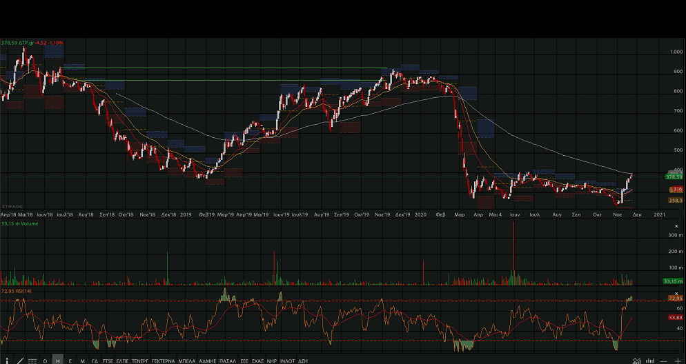The width and height of the screenshot is (686, 364).
Task: Load the ΑΔΜΗΕ symbol chart
Action: click(208, 361)
